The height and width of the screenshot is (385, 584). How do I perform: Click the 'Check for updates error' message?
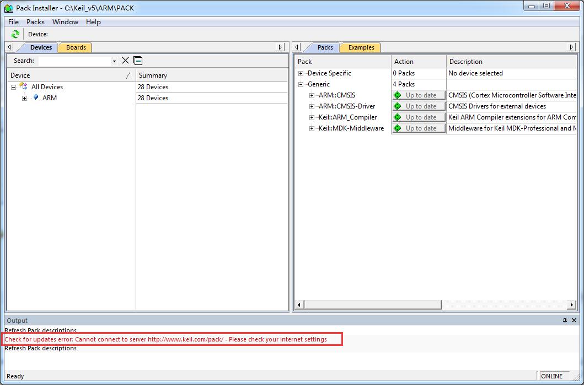(166, 339)
